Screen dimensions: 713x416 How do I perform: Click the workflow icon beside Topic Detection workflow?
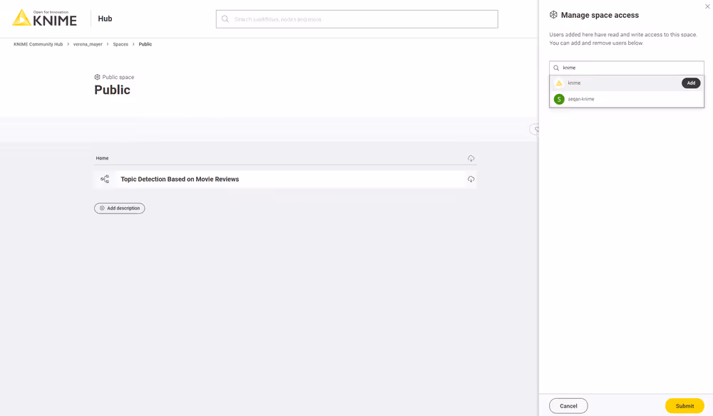coord(104,179)
